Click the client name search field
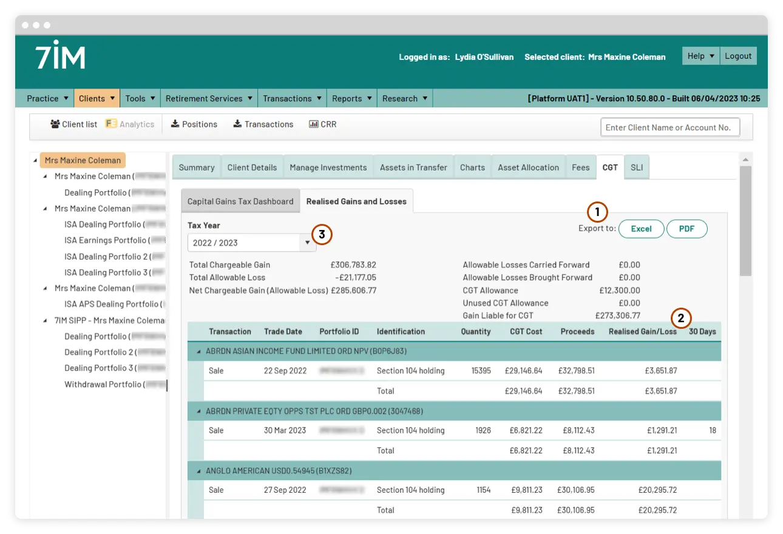This screenshot has width=783, height=534. pos(669,127)
